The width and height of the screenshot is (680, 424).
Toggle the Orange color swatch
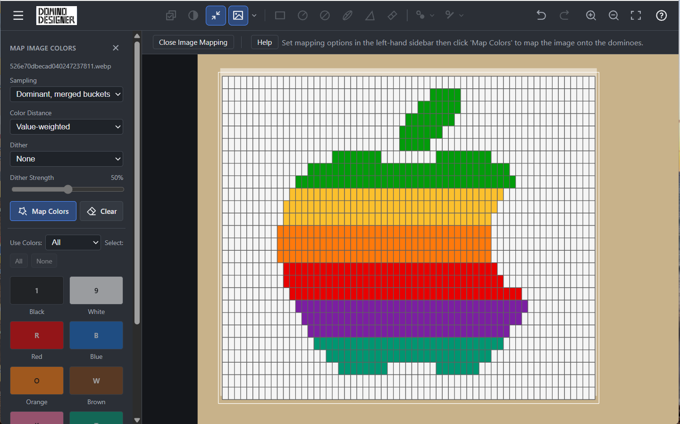click(x=37, y=381)
